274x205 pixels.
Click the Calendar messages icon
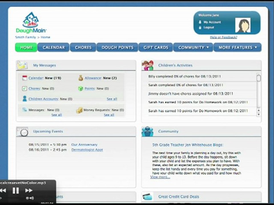click(x=25, y=78)
